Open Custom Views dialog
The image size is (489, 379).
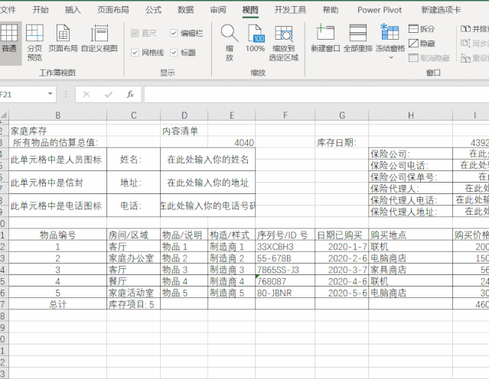(99, 40)
